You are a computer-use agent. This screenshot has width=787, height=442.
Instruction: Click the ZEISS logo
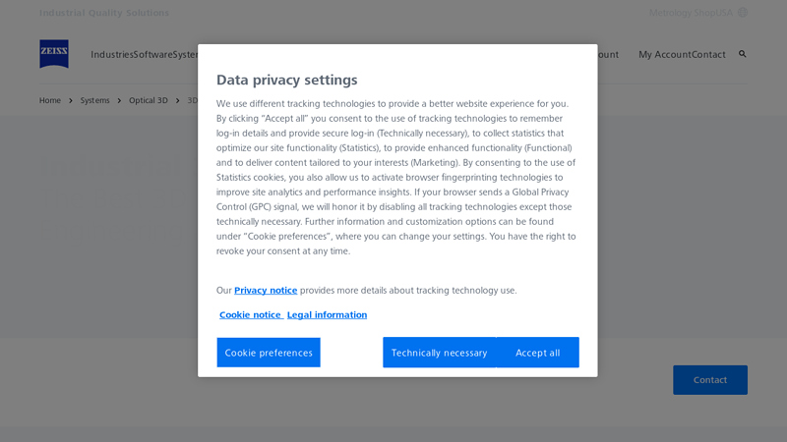pos(54,54)
